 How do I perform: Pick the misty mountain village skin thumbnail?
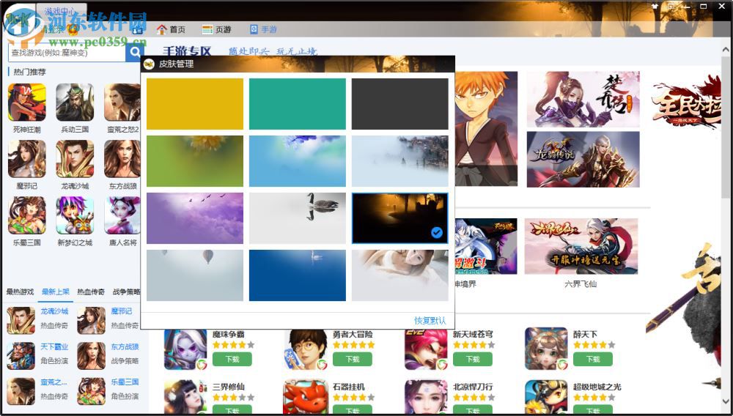tap(399, 161)
